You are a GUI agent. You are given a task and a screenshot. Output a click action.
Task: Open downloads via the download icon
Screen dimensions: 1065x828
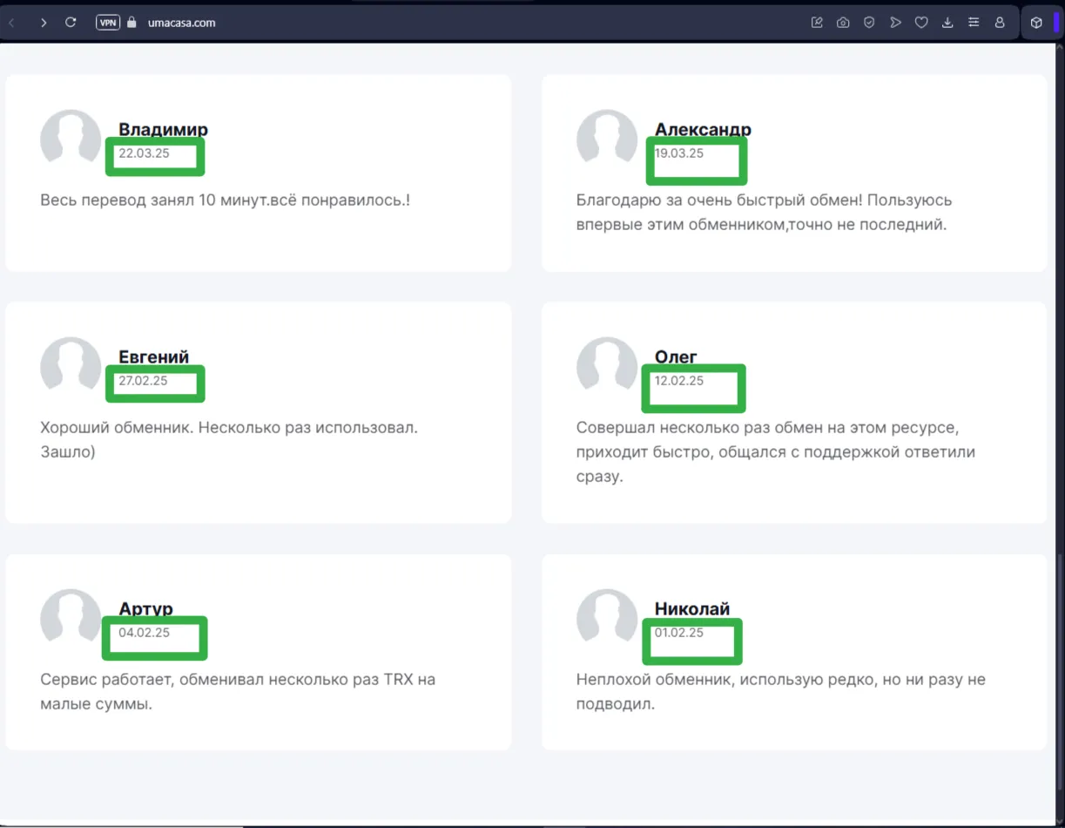coord(947,23)
